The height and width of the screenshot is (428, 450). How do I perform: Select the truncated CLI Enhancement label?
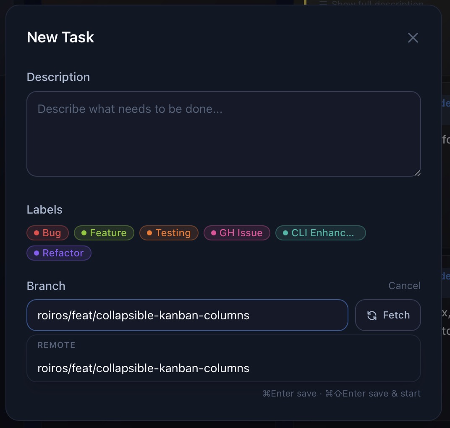coord(320,232)
